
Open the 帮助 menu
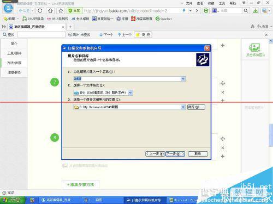tap(233, 3)
